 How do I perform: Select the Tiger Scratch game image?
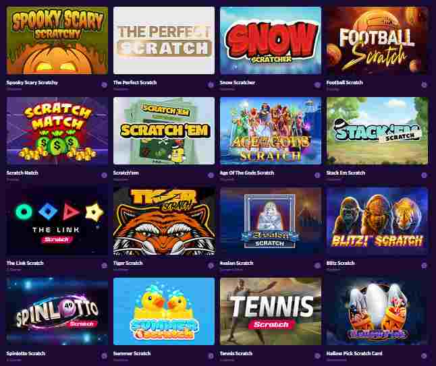tap(164, 221)
